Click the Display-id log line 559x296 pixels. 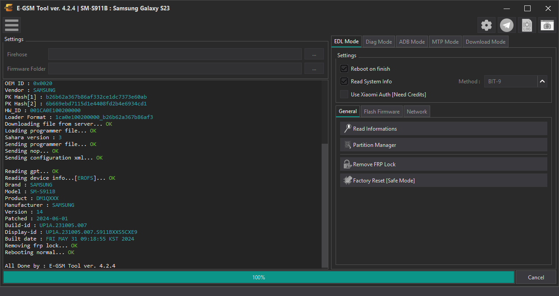coord(71,232)
